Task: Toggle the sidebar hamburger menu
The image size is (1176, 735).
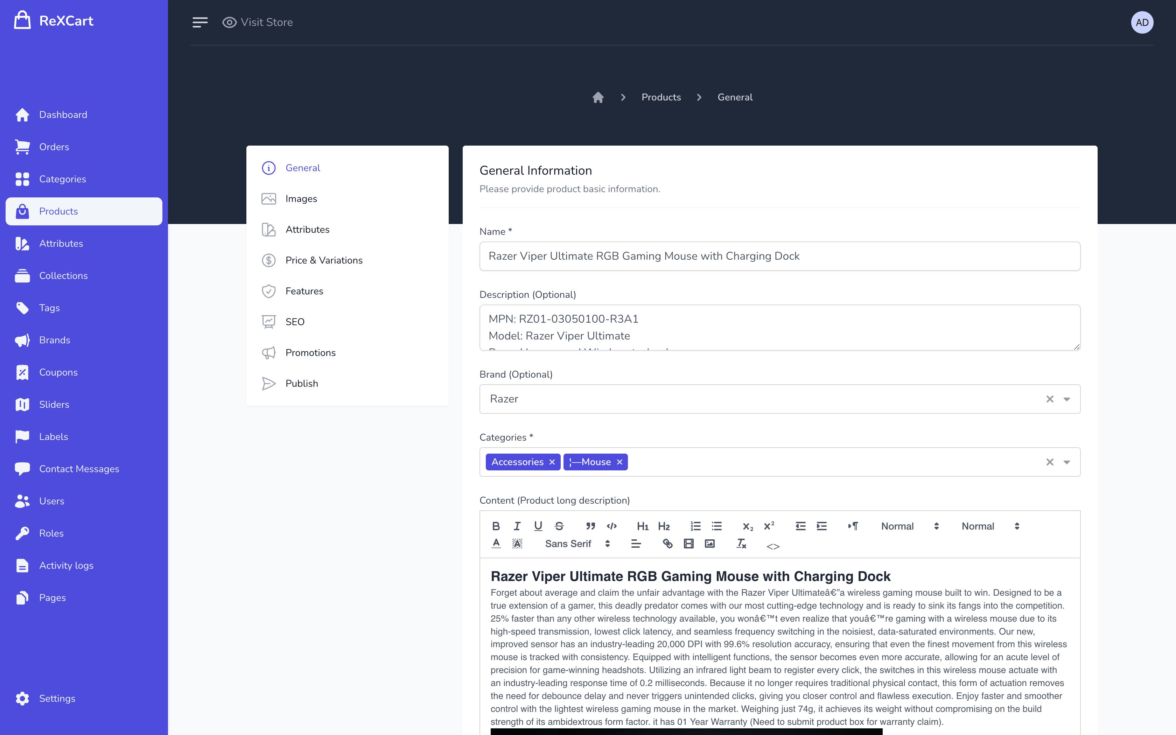Action: coord(200,22)
